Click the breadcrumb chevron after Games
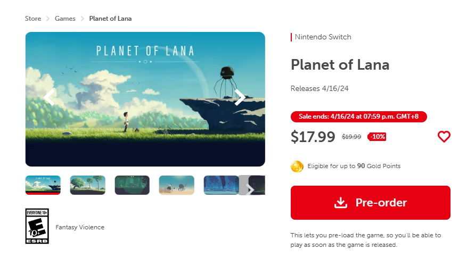The height and width of the screenshot is (274, 475). pyautogui.click(x=83, y=19)
